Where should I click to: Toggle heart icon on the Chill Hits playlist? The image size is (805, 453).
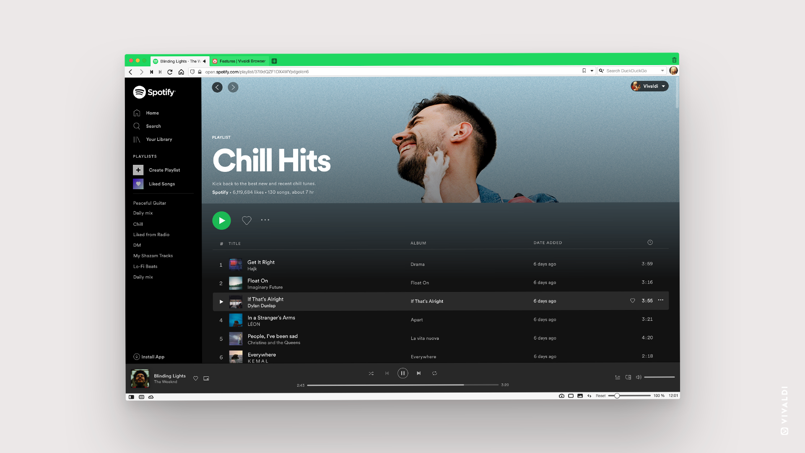[x=247, y=220]
